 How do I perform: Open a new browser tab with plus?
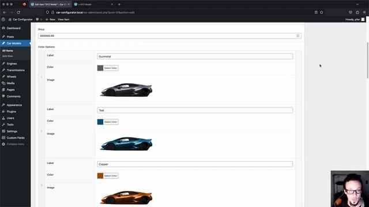pos(119,4)
